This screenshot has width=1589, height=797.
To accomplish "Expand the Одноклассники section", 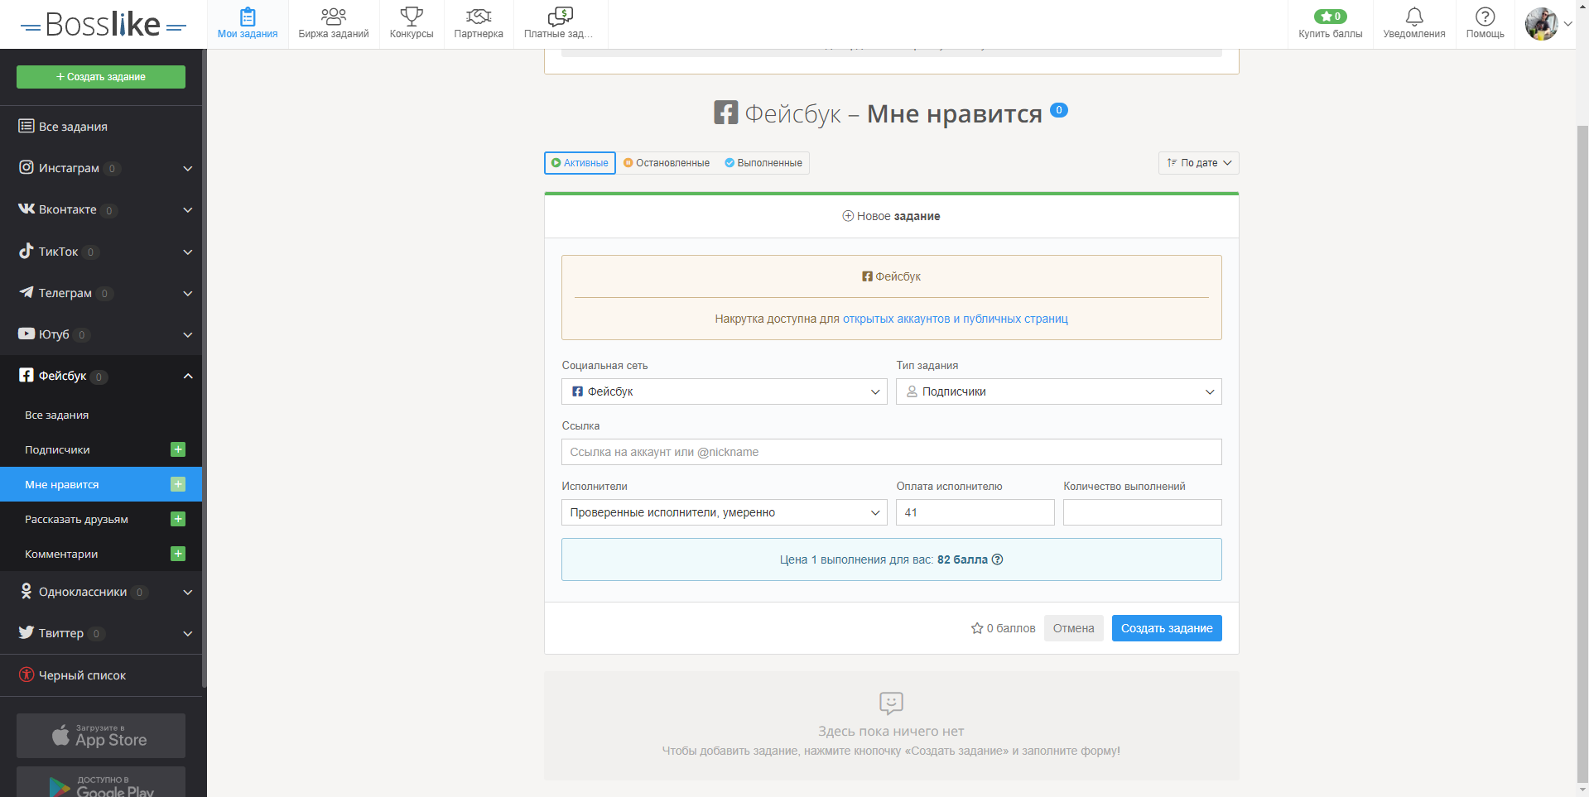I will [188, 592].
